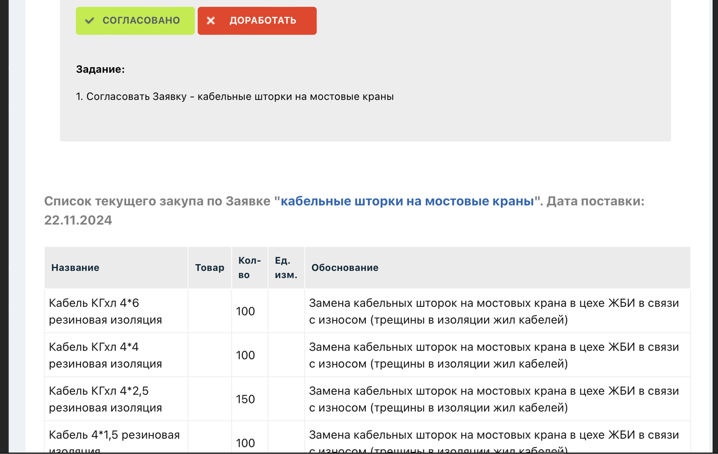This screenshot has width=718, height=454.
Task: Click the delivery date 22.11.2024
Action: (77, 220)
